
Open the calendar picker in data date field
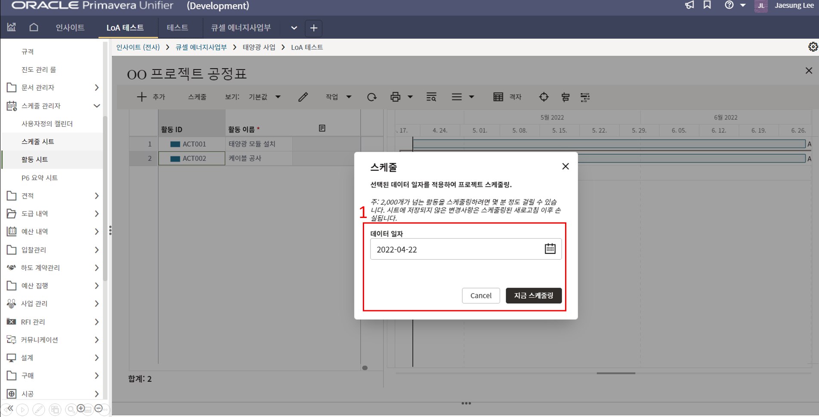point(550,249)
